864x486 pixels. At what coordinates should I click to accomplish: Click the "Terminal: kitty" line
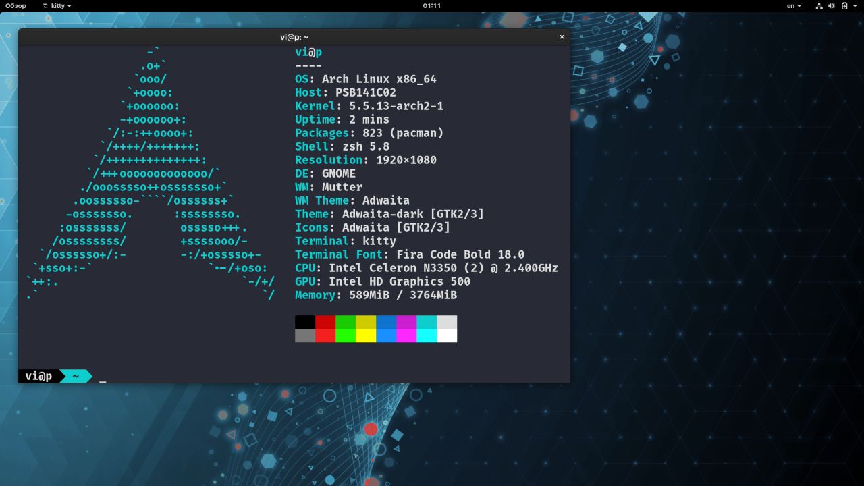coord(346,241)
